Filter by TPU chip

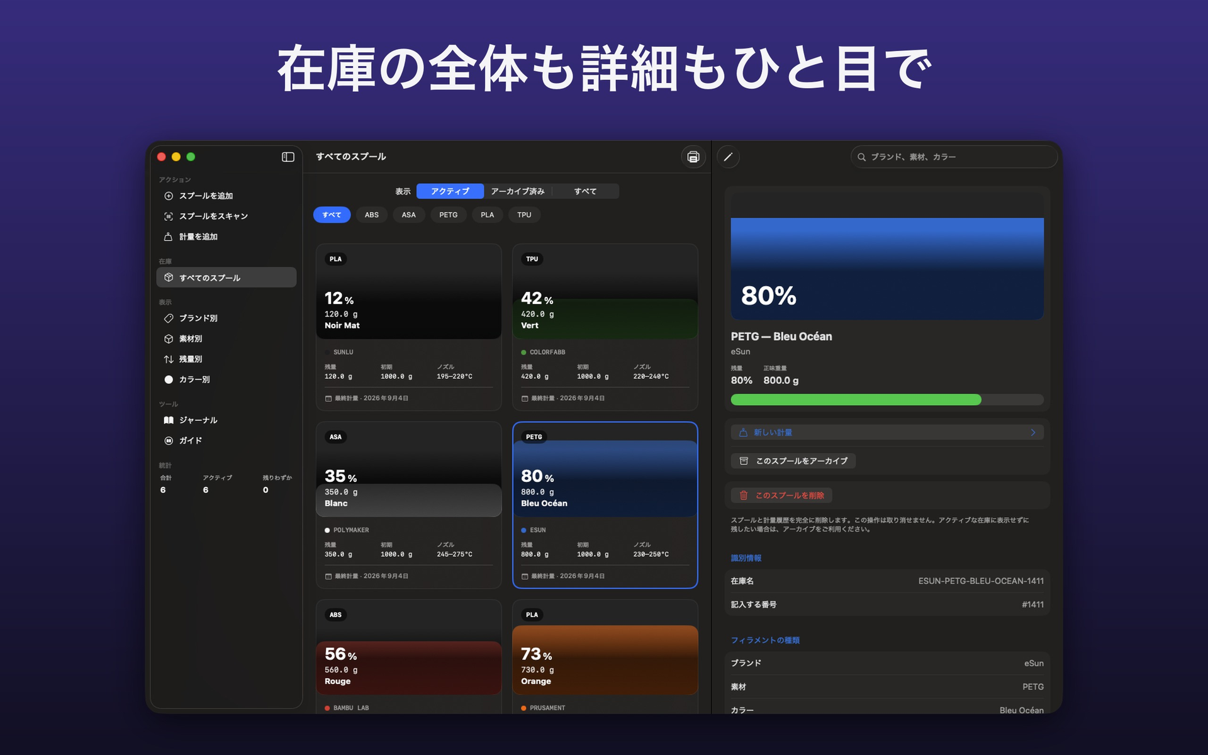click(x=524, y=215)
